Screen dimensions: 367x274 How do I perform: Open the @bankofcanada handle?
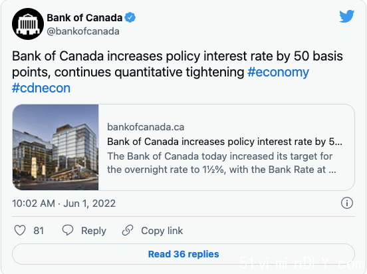pyautogui.click(x=83, y=31)
